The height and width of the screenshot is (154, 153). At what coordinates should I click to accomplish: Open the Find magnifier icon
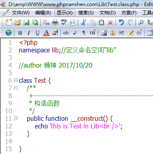coord(141,22)
